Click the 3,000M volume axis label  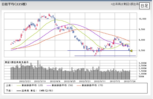pos(142,63)
